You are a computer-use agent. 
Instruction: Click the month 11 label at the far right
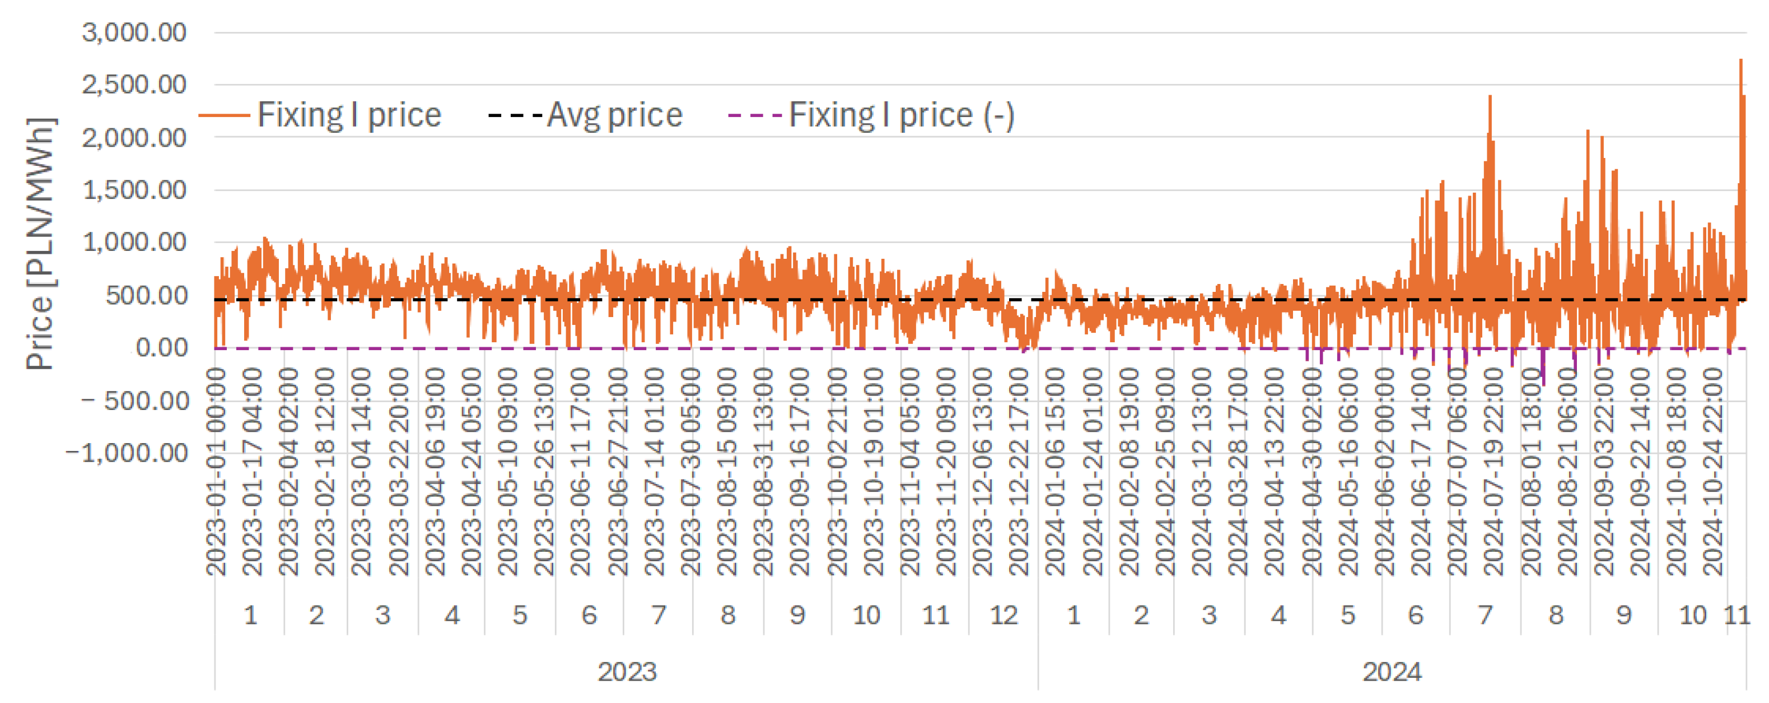1737,615
